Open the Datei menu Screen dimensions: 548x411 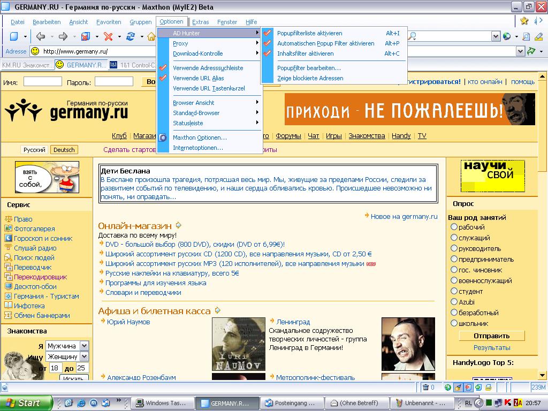(x=18, y=22)
